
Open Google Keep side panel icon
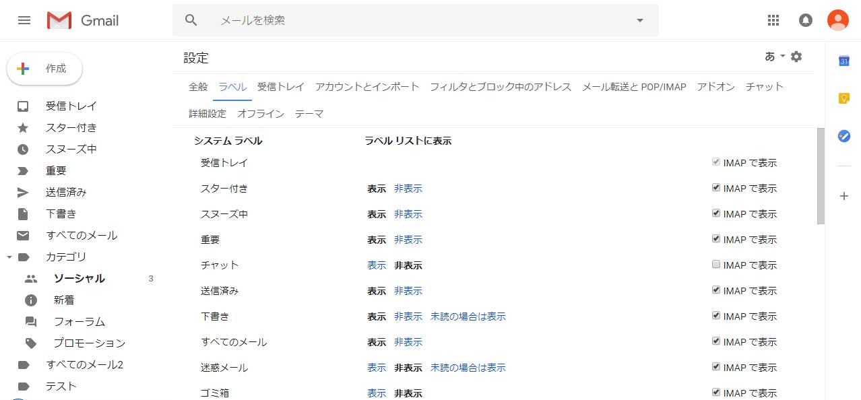843,98
